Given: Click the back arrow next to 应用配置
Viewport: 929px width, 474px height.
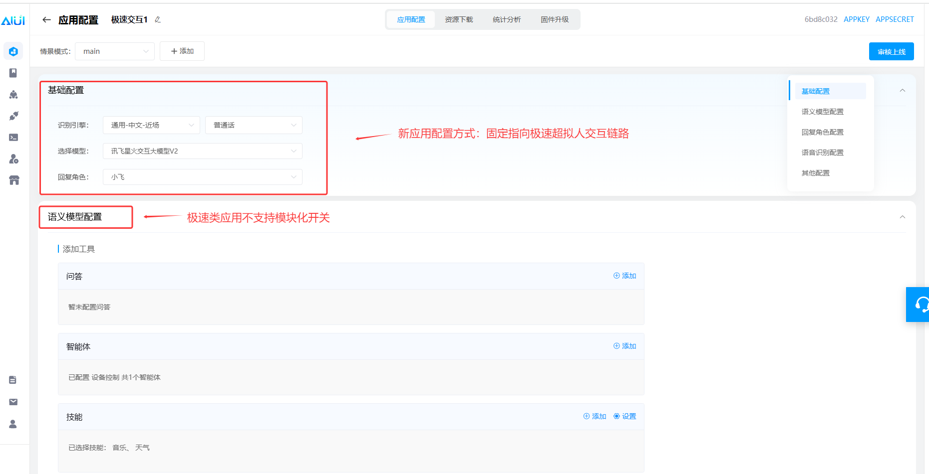Looking at the screenshot, I should [x=46, y=20].
